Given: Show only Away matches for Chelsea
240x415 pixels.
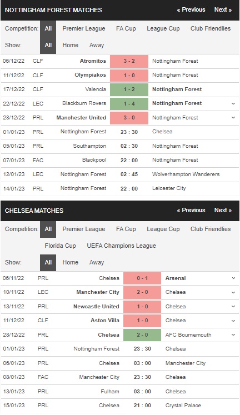Looking at the screenshot, I should (97, 263).
